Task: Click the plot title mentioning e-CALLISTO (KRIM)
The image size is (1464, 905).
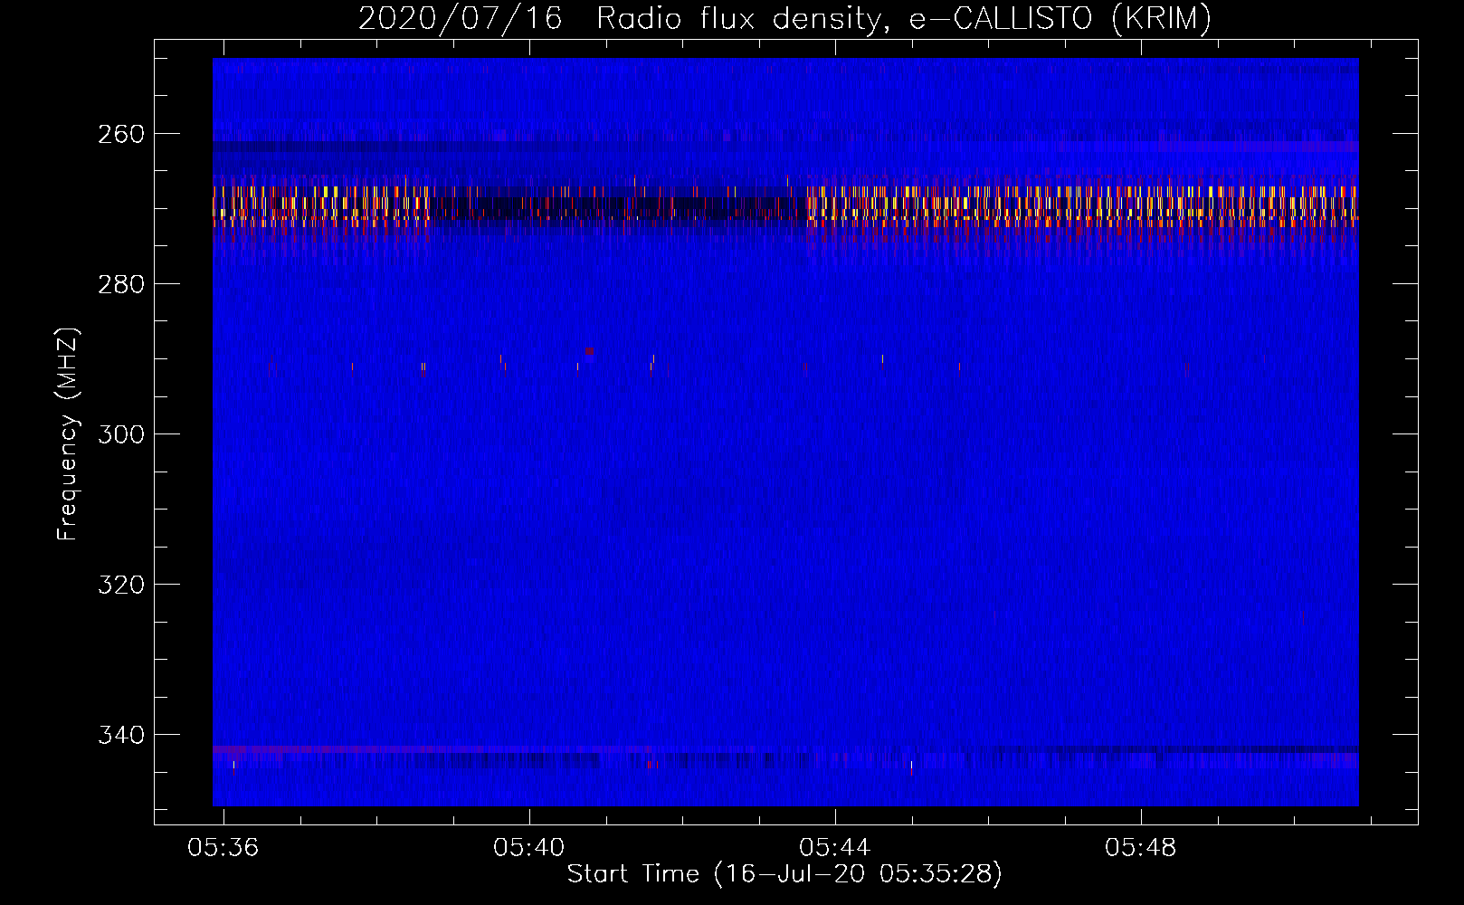Action: (x=784, y=18)
